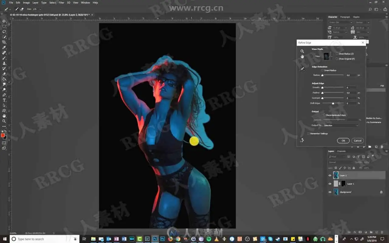The height and width of the screenshot is (243, 389).
Task: Select the Layer 2 thumbnail
Action: point(336,175)
